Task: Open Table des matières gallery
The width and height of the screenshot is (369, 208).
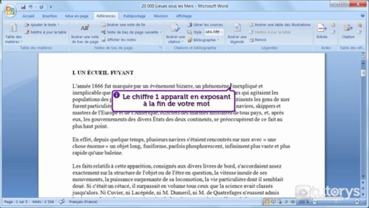Action: pyautogui.click(x=13, y=33)
